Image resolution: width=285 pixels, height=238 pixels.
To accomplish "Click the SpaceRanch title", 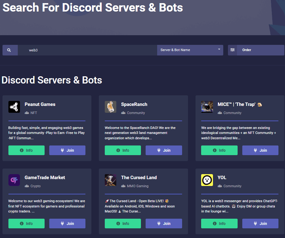I will (x=134, y=104).
